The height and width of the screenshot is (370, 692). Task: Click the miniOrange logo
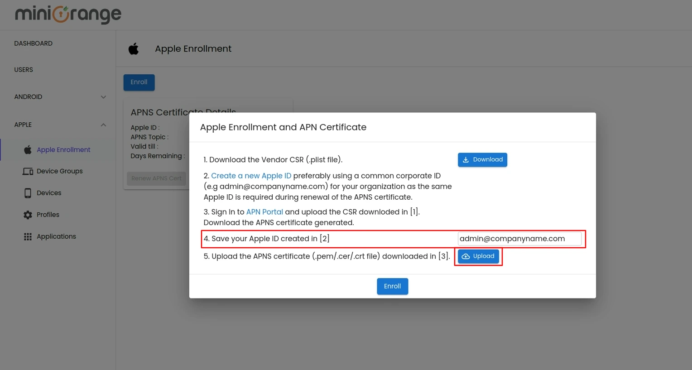67,14
